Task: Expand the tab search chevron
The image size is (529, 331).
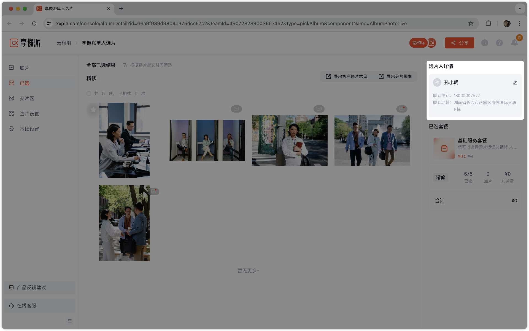Action: click(x=520, y=9)
